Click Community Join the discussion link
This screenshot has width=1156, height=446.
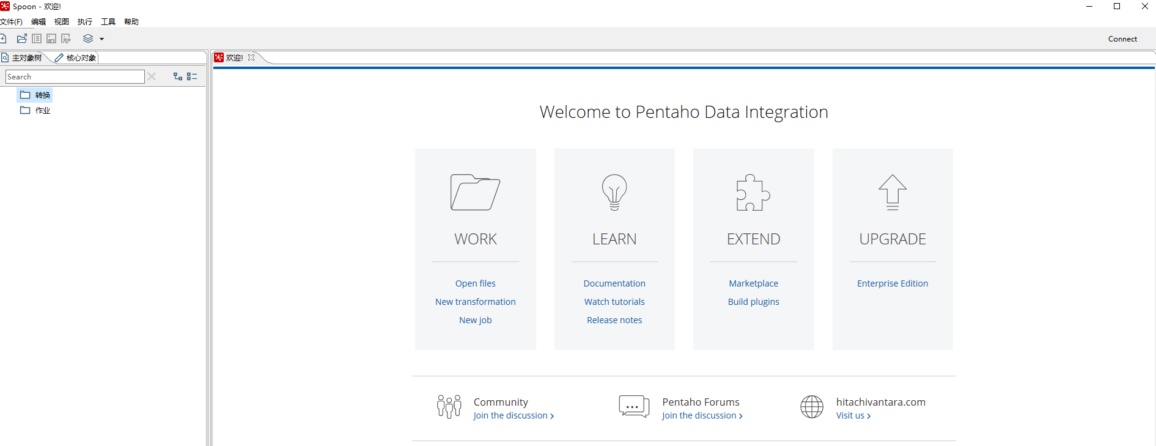tap(514, 415)
